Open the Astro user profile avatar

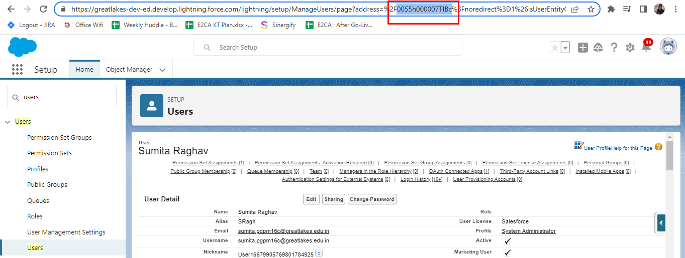(668, 47)
